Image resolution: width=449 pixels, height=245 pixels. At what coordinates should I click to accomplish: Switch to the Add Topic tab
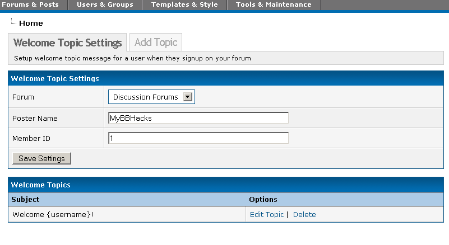click(156, 43)
